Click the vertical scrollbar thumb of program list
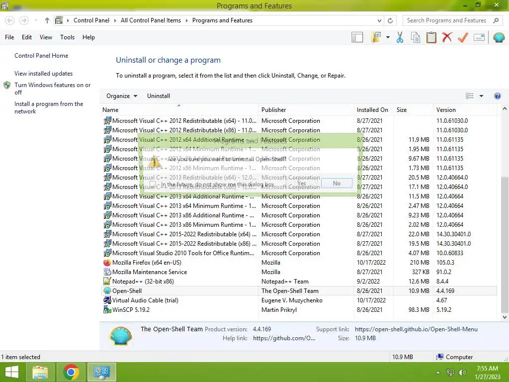Screen dimensions: 509x382 (x=505, y=245)
